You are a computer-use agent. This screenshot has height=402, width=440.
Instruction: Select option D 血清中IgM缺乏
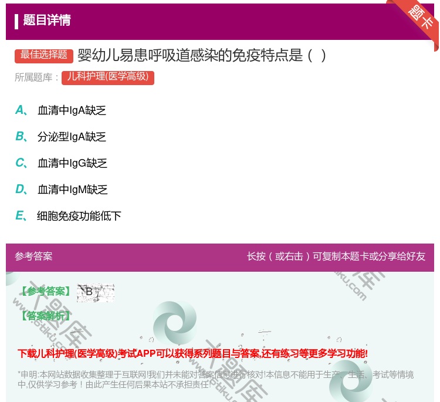(62, 190)
